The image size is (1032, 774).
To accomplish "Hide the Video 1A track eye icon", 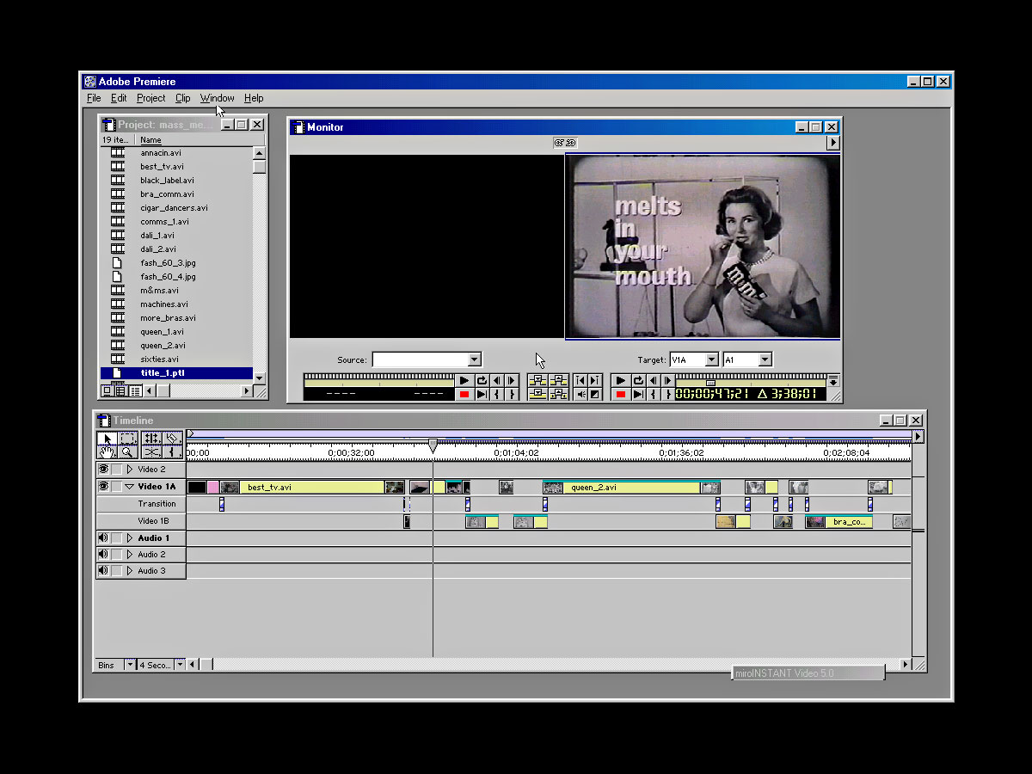I will point(103,486).
